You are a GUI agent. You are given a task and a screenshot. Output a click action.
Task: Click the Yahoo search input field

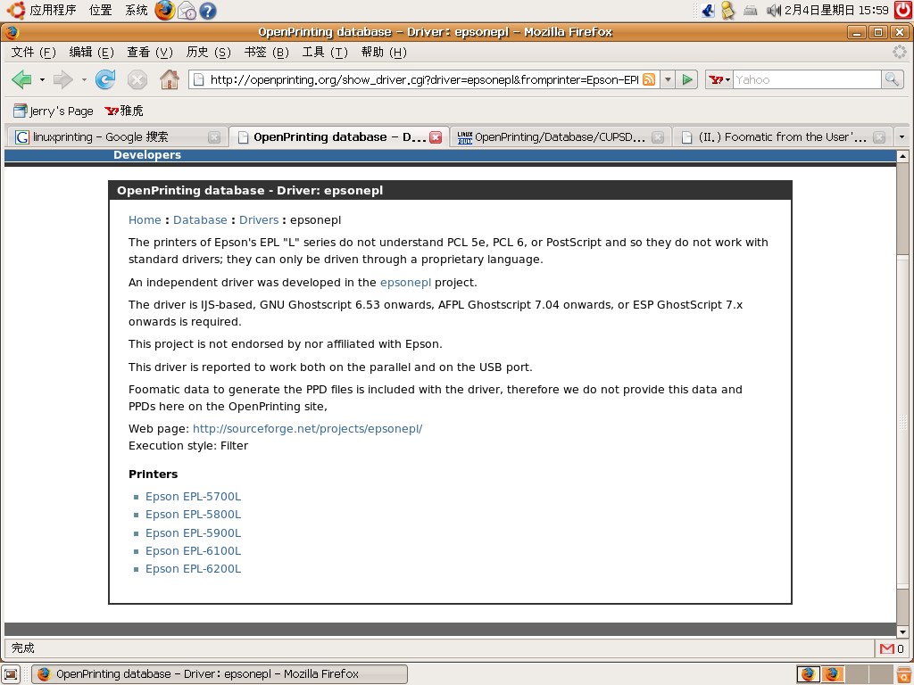pos(807,79)
